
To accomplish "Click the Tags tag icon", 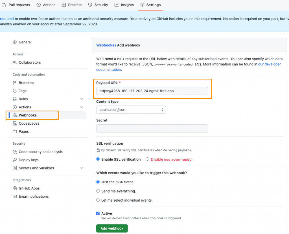I will point(15,91).
